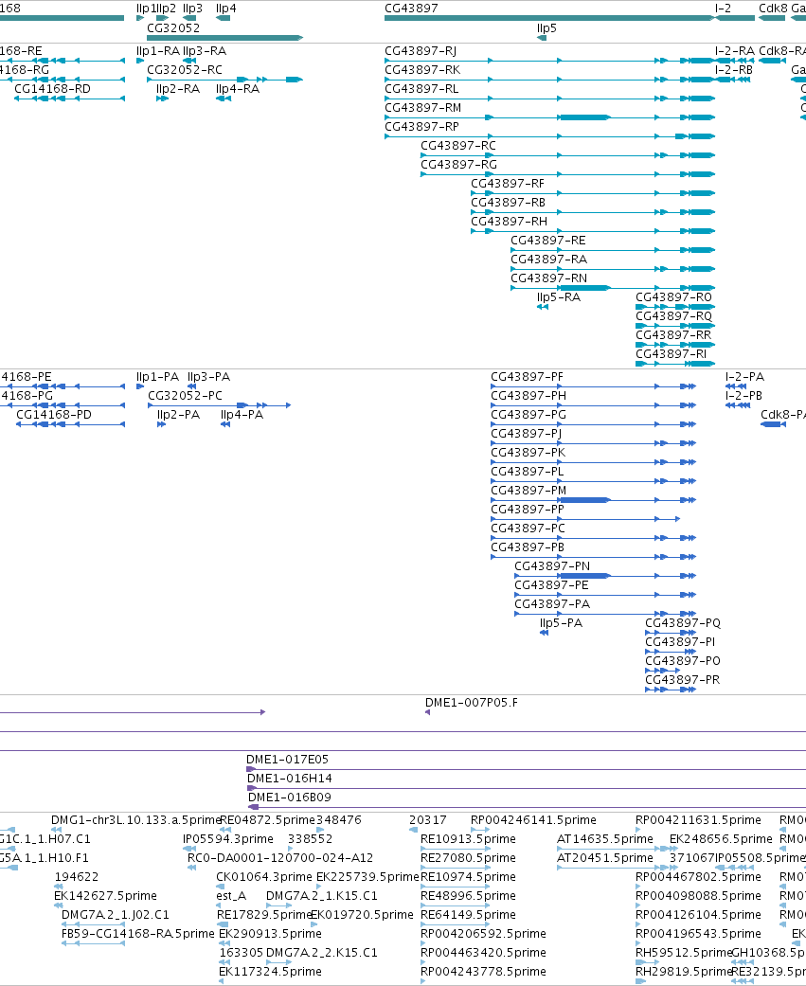Choose transcript CG43897-RN
The width and height of the screenshot is (806, 986).
549,278
